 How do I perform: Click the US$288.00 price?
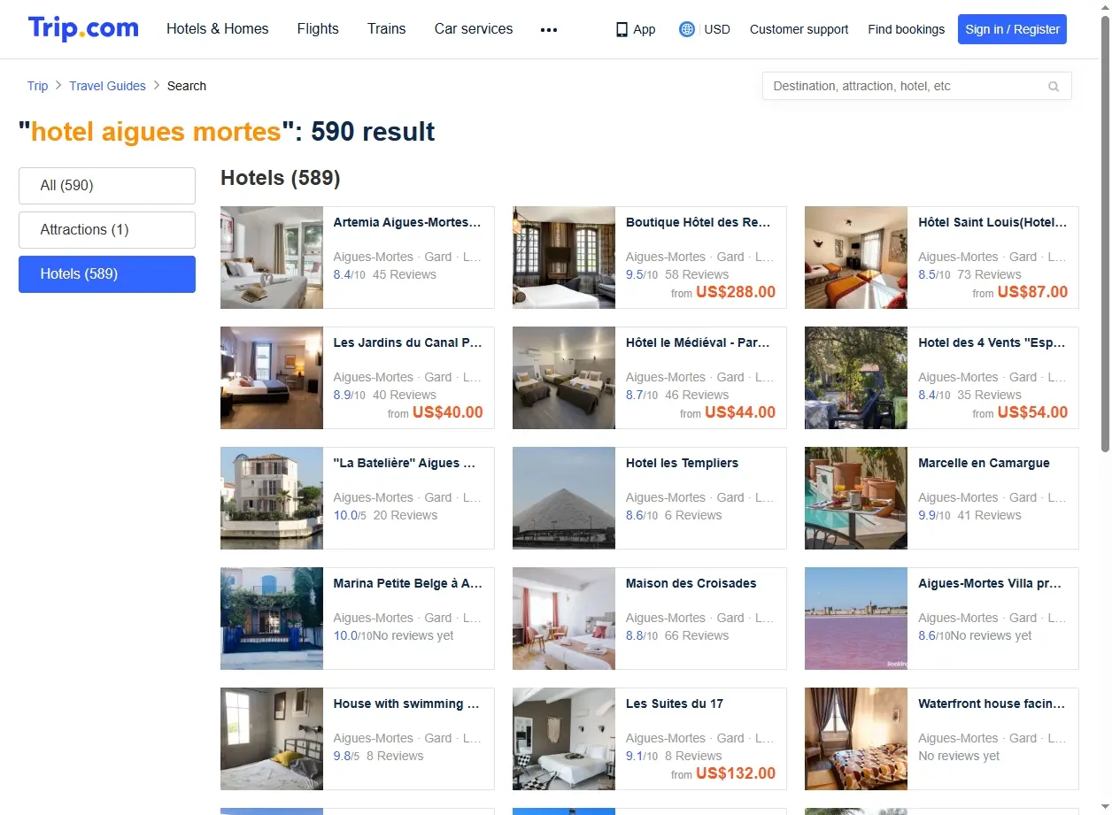pos(736,292)
